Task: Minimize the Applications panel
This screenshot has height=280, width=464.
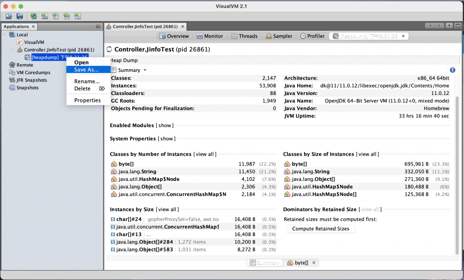Action: 98,27
